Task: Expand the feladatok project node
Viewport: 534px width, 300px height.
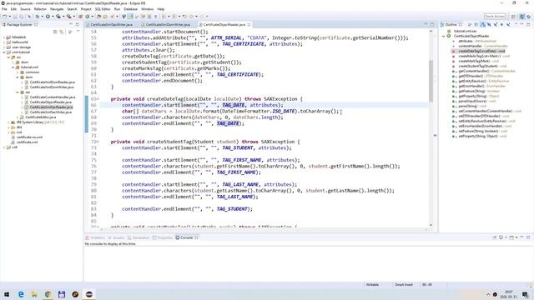Action: point(3,37)
